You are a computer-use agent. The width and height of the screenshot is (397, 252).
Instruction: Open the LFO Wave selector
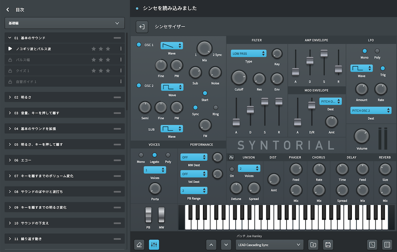click(x=361, y=68)
